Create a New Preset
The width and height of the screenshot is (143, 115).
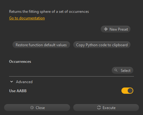(115, 29)
